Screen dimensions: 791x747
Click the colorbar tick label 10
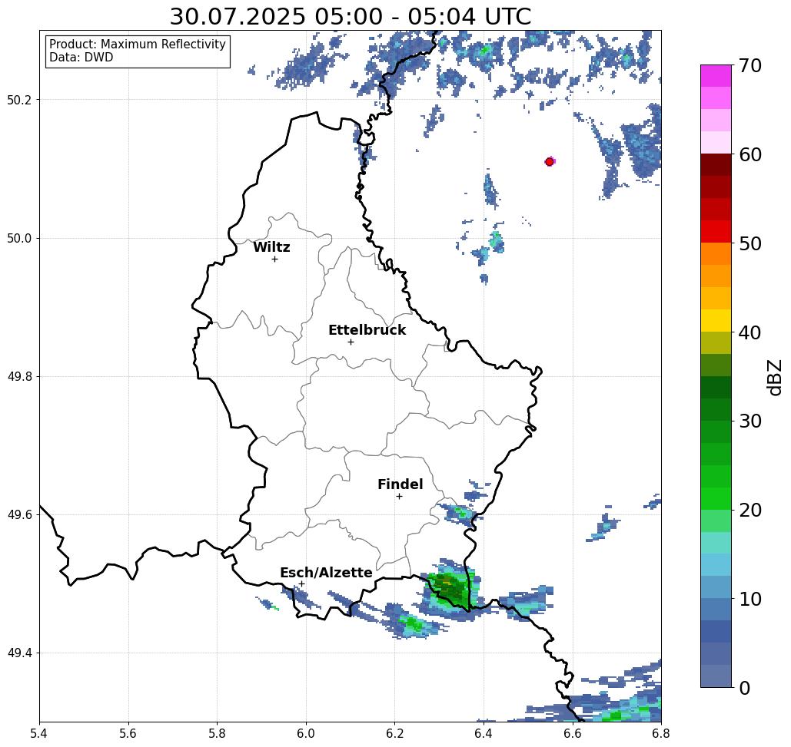[x=750, y=599]
